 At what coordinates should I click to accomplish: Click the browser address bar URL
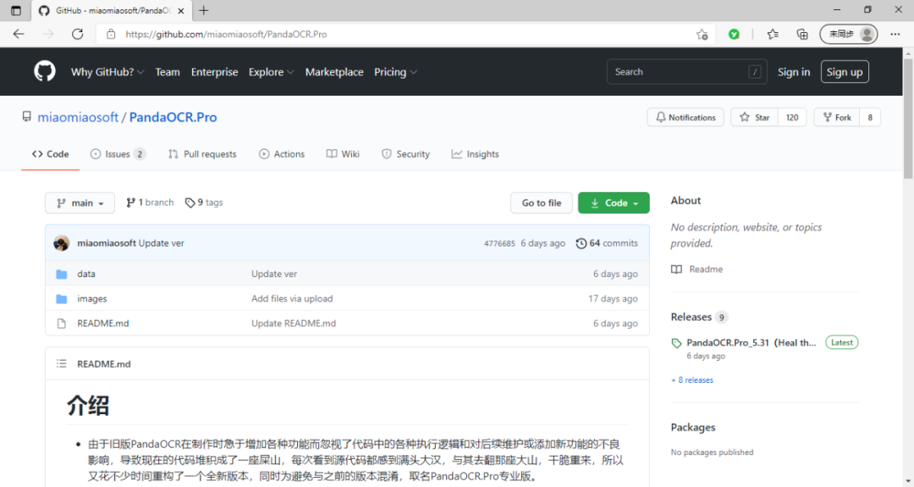(226, 35)
